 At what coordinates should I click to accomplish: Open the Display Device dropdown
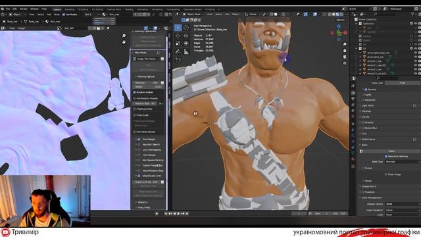coord(403,204)
